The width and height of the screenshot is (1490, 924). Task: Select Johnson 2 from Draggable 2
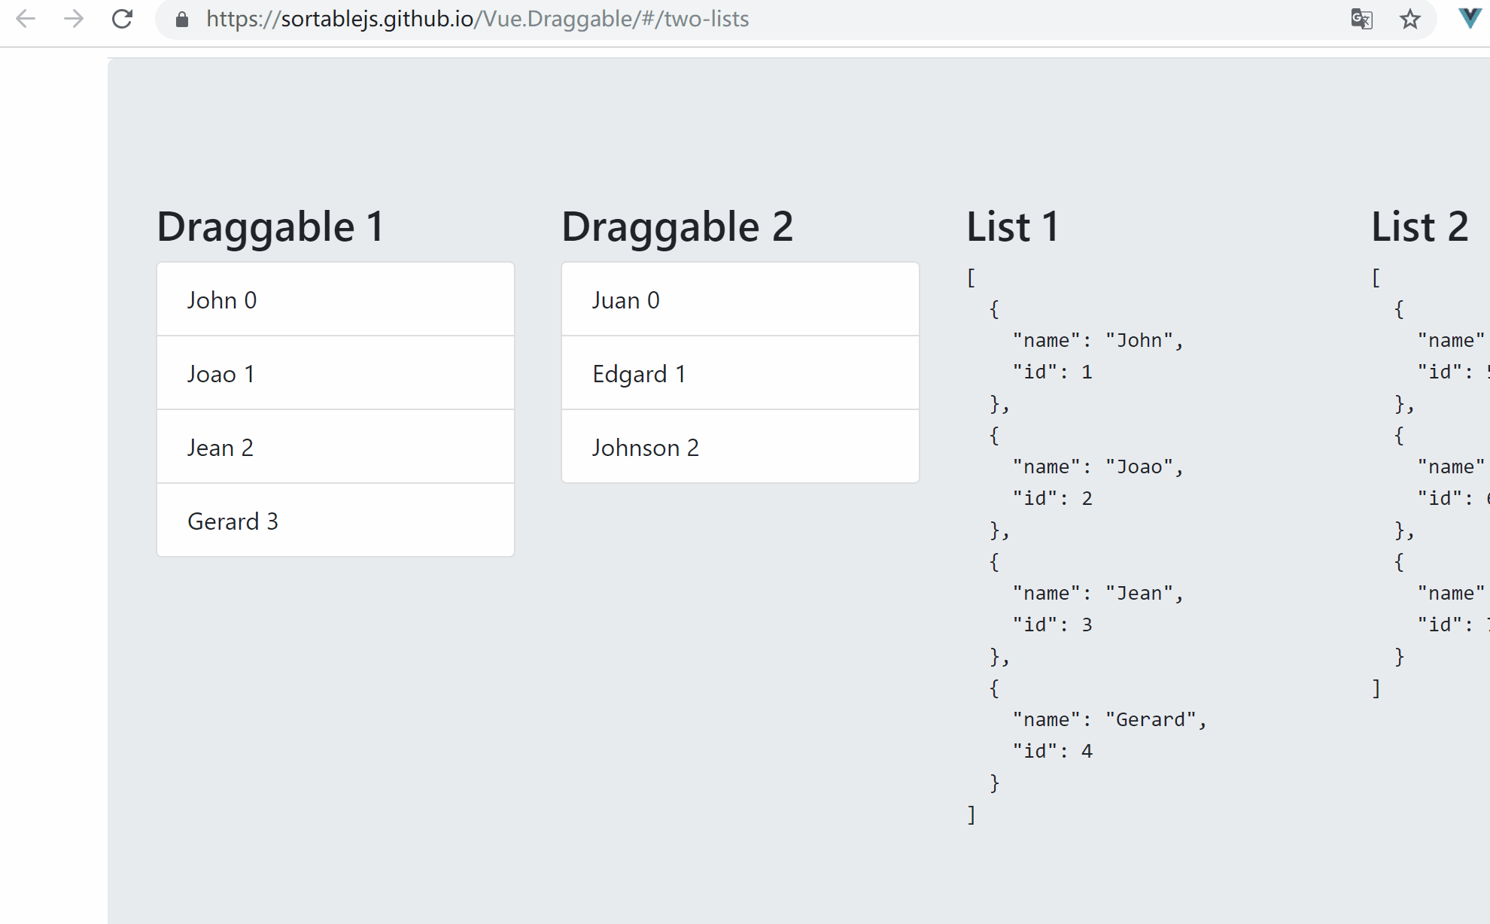tap(740, 446)
